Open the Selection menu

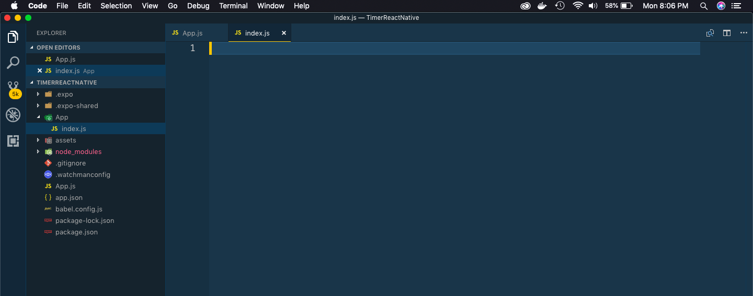click(116, 6)
